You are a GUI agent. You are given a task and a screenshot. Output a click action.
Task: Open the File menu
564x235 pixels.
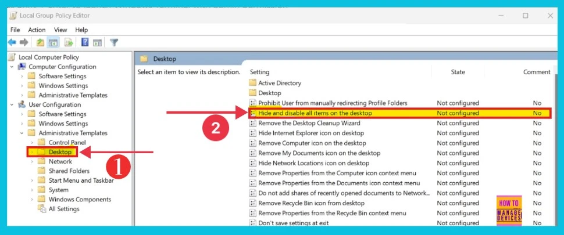click(x=15, y=30)
